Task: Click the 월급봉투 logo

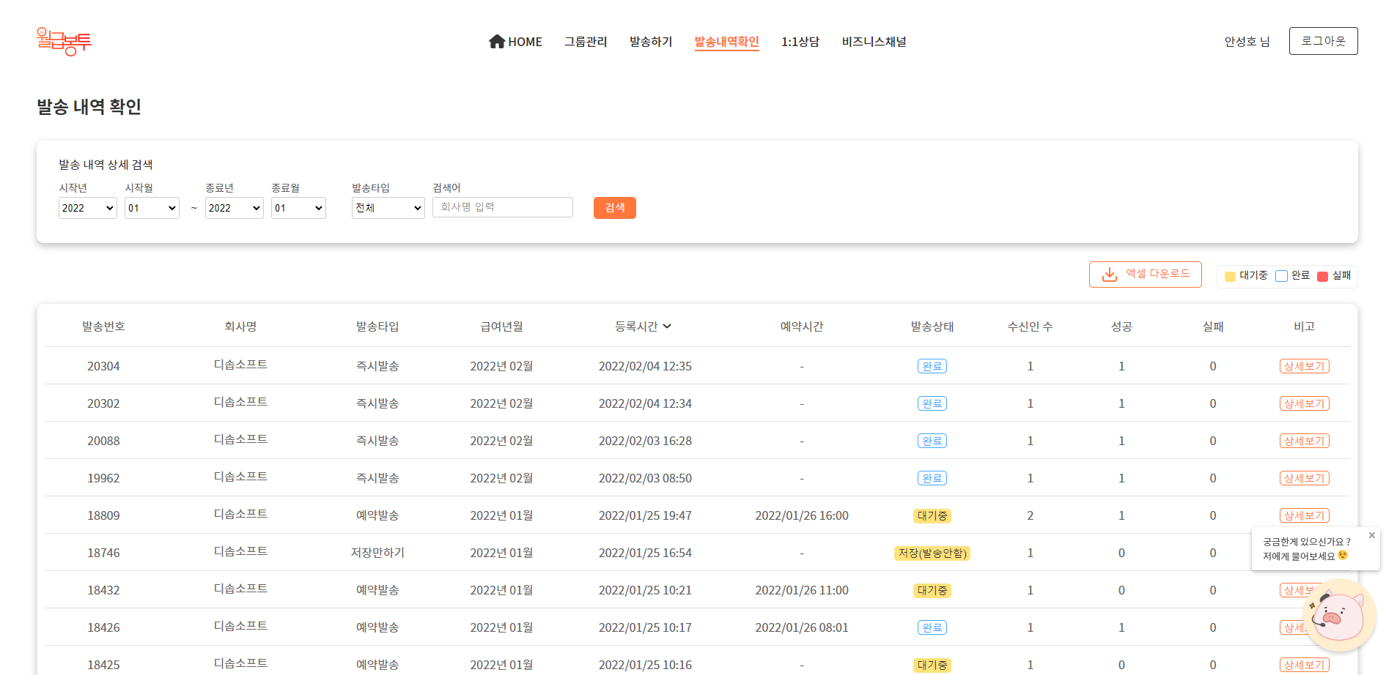Action: click(64, 41)
